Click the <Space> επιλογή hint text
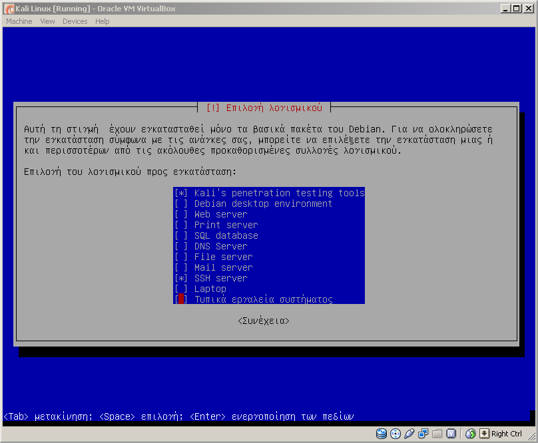The width and height of the screenshot is (538, 443). click(141, 416)
